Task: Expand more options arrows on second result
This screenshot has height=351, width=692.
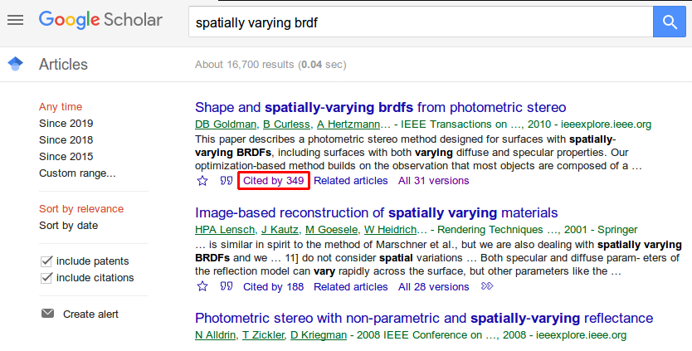Action: 487,287
